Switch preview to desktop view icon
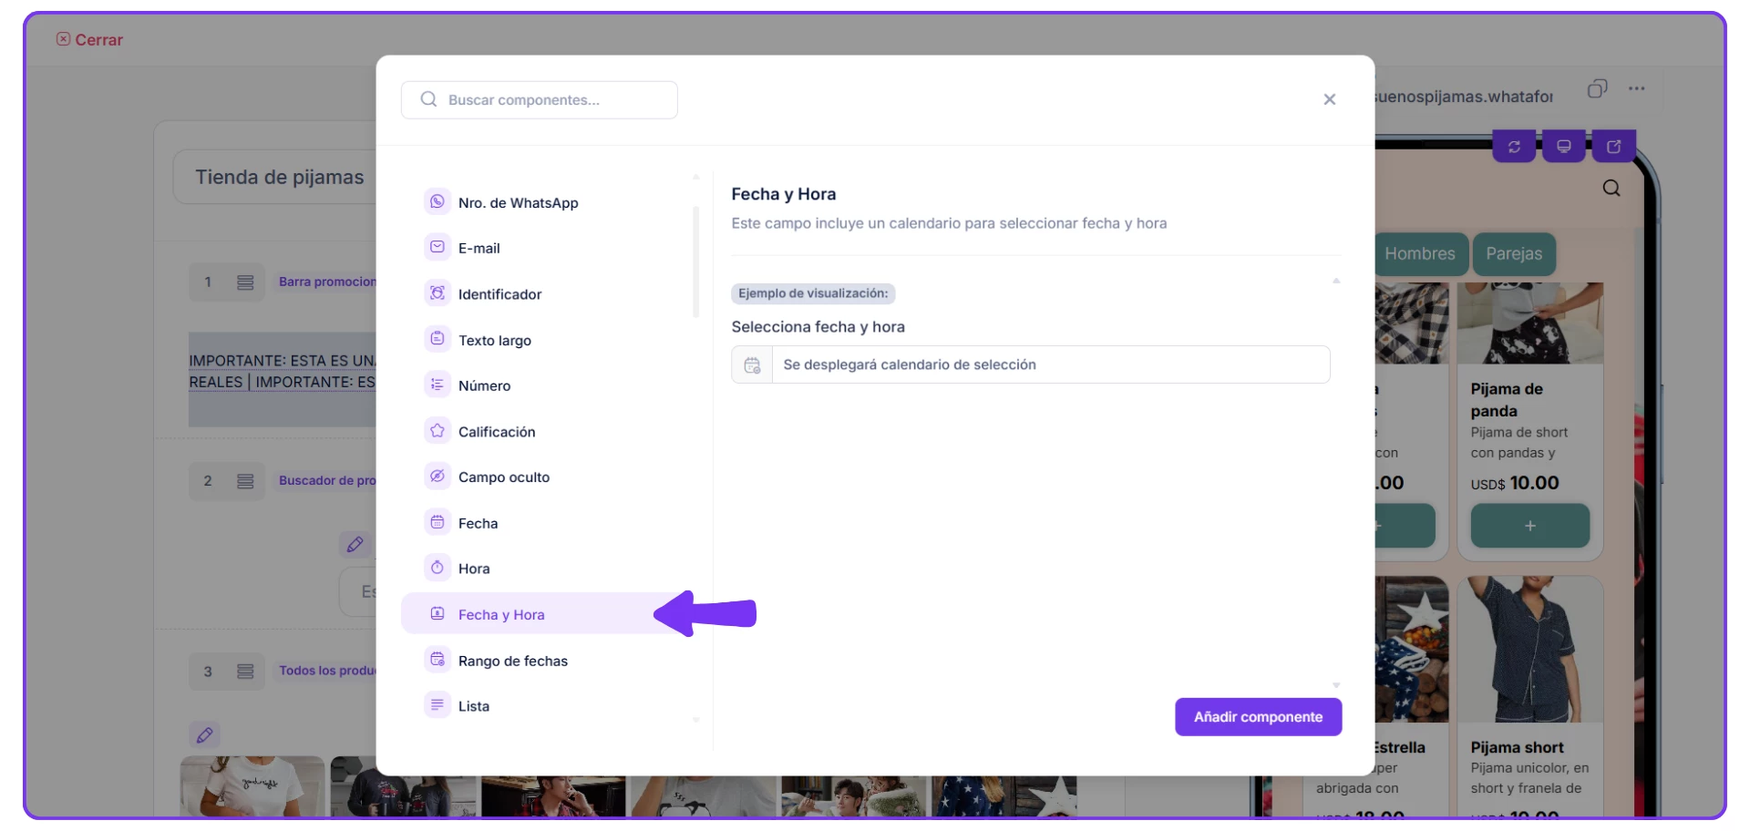 point(1563,147)
